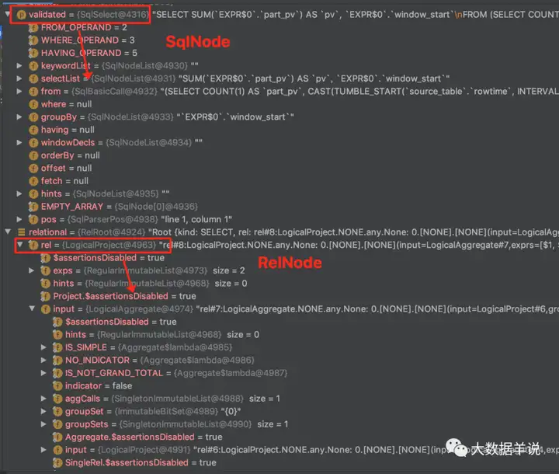Select the '{LogicalAggregate@4974}' value text

[x=140, y=309]
